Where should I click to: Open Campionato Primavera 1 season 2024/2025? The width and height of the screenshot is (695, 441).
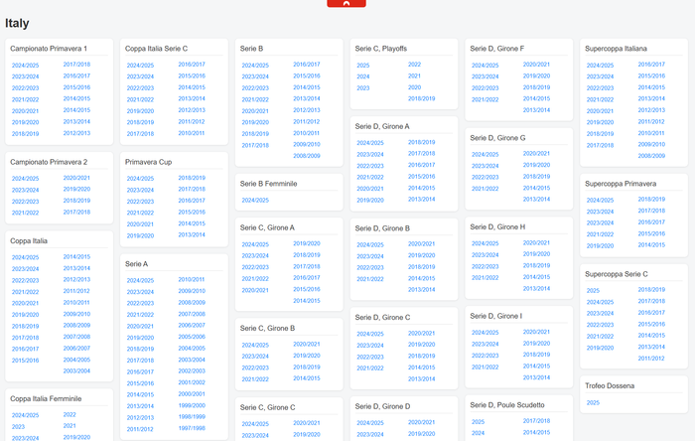[25, 66]
